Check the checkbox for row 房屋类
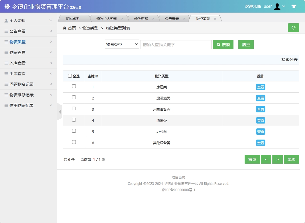 74,87
